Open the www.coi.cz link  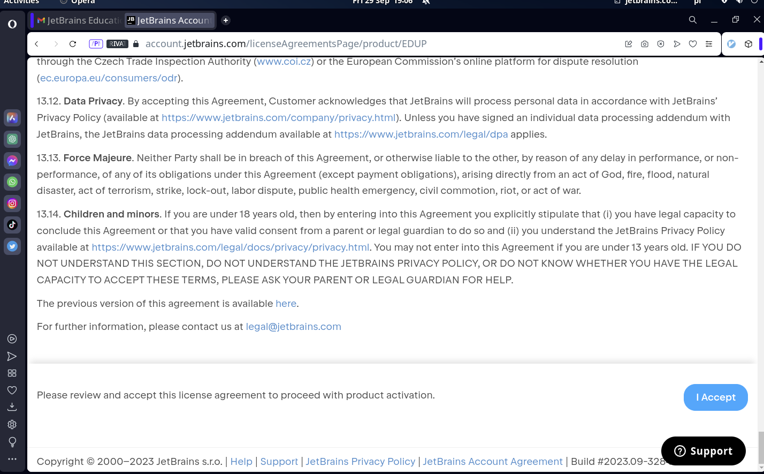coord(284,62)
